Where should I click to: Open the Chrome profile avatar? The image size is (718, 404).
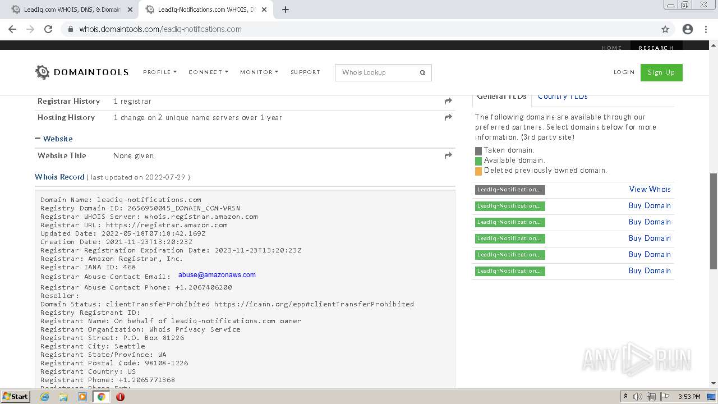tap(688, 29)
